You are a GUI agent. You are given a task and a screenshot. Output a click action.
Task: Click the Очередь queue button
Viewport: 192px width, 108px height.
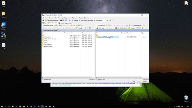[75, 20]
